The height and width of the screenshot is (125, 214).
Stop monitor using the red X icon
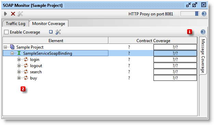13,14
